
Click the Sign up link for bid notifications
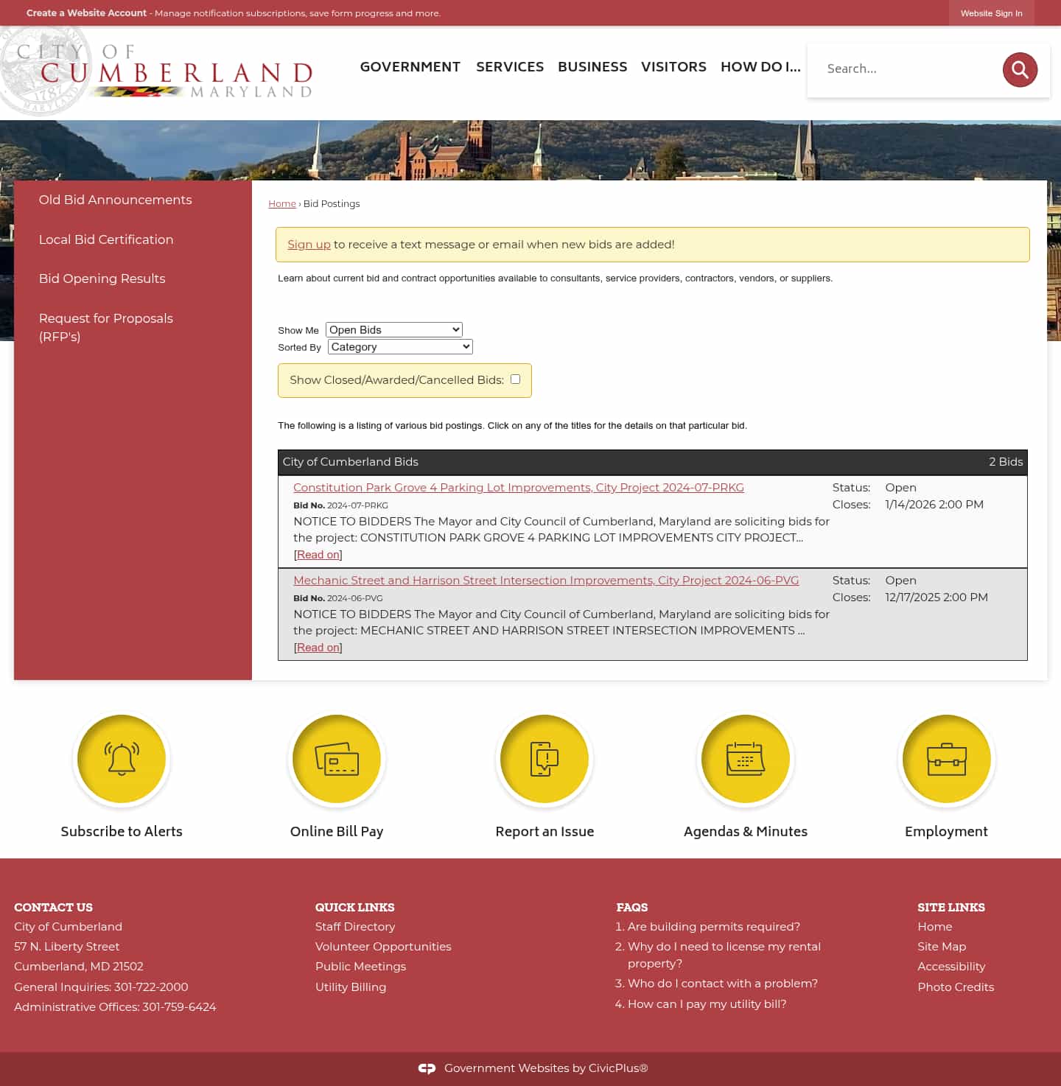coord(309,244)
